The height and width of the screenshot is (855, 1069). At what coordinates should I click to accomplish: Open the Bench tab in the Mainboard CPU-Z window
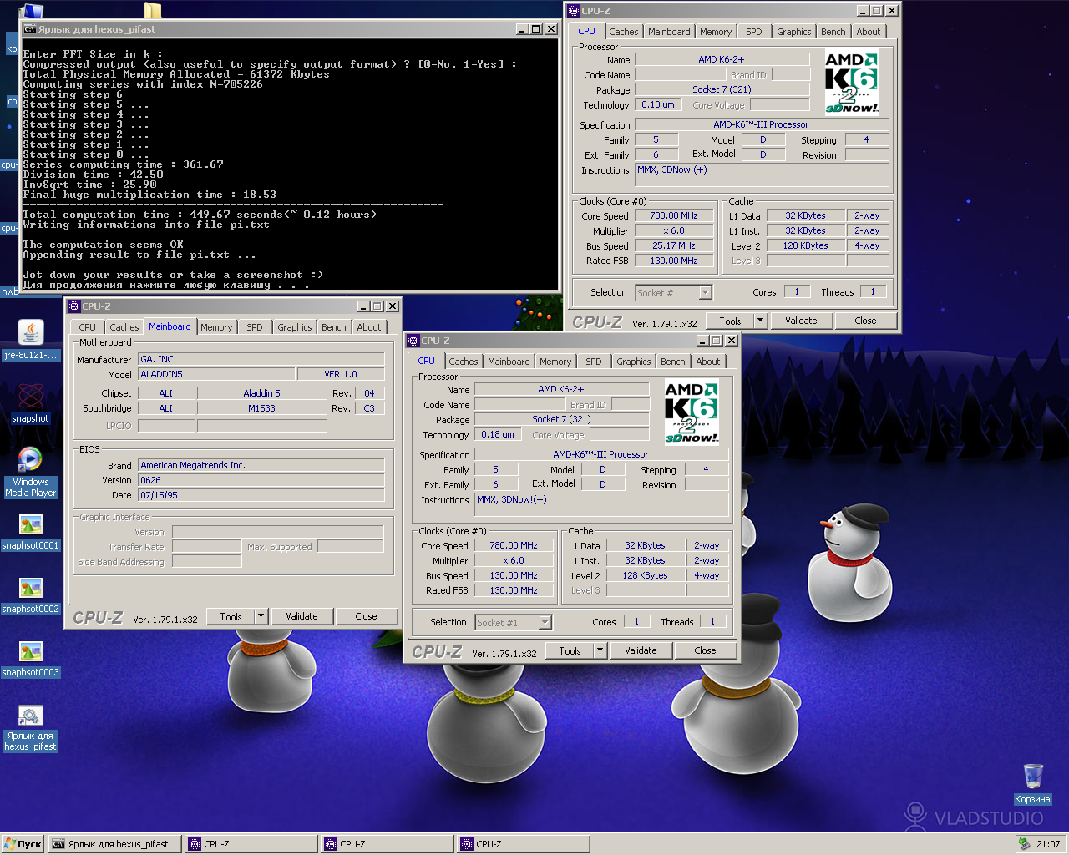[x=334, y=327]
